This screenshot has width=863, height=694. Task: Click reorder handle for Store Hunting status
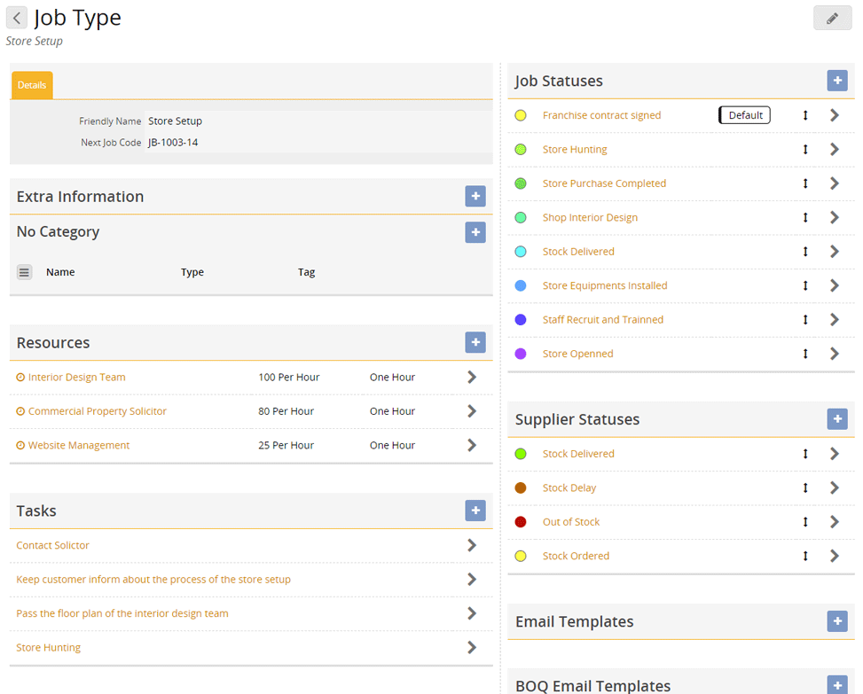(x=805, y=150)
